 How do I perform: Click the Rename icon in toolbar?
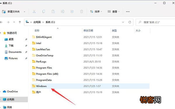point(62,11)
